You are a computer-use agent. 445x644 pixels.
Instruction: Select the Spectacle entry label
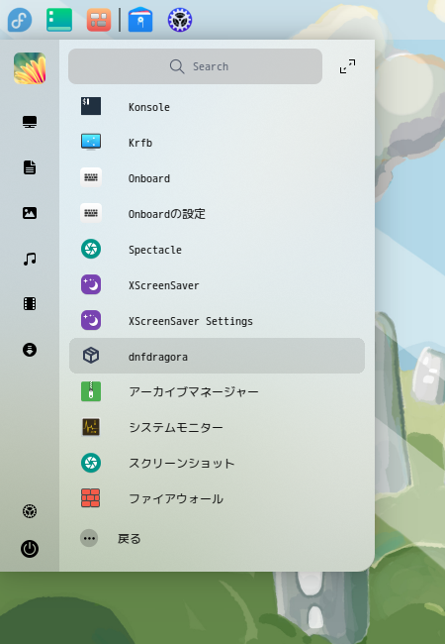click(x=155, y=250)
